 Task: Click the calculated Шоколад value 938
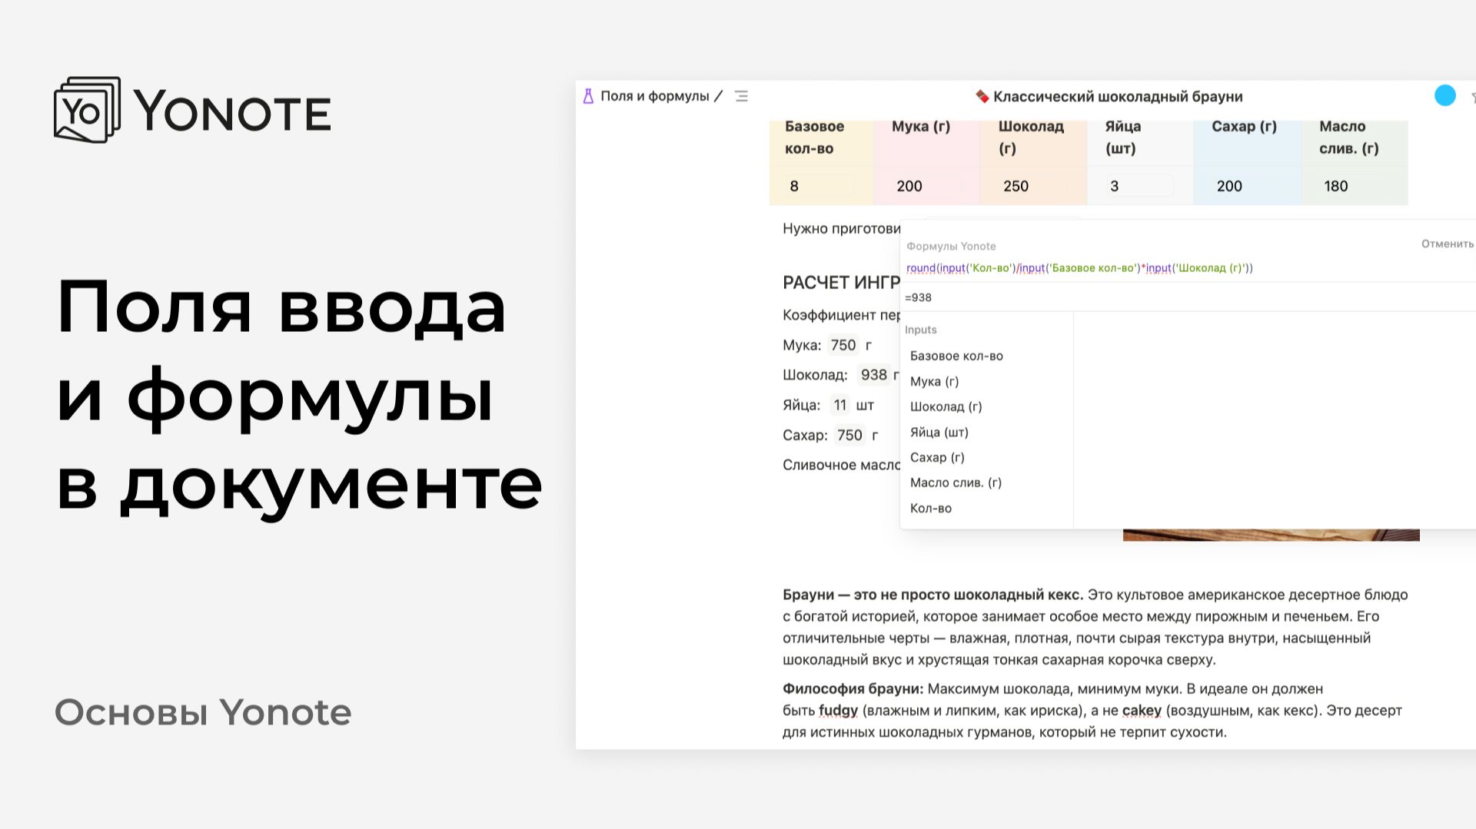[873, 375]
